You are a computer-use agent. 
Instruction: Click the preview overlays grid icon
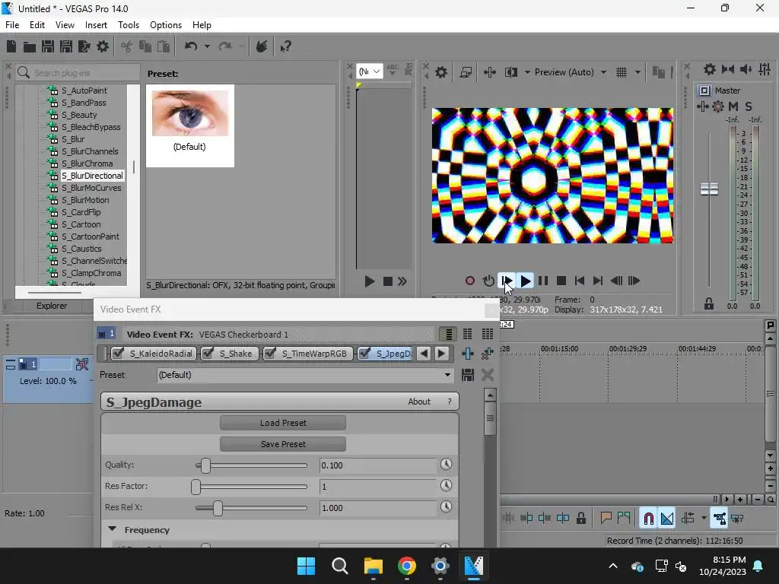(622, 72)
